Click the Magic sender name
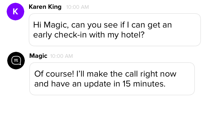The image size is (207, 138). tap(38, 56)
